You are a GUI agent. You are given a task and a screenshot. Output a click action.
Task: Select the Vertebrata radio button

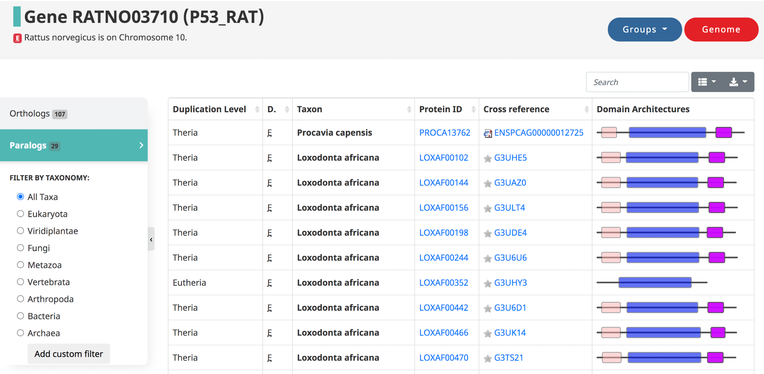coord(20,282)
